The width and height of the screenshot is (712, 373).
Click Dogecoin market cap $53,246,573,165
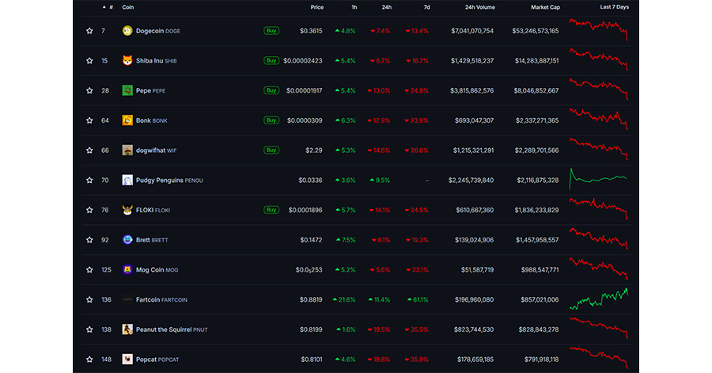pos(536,31)
